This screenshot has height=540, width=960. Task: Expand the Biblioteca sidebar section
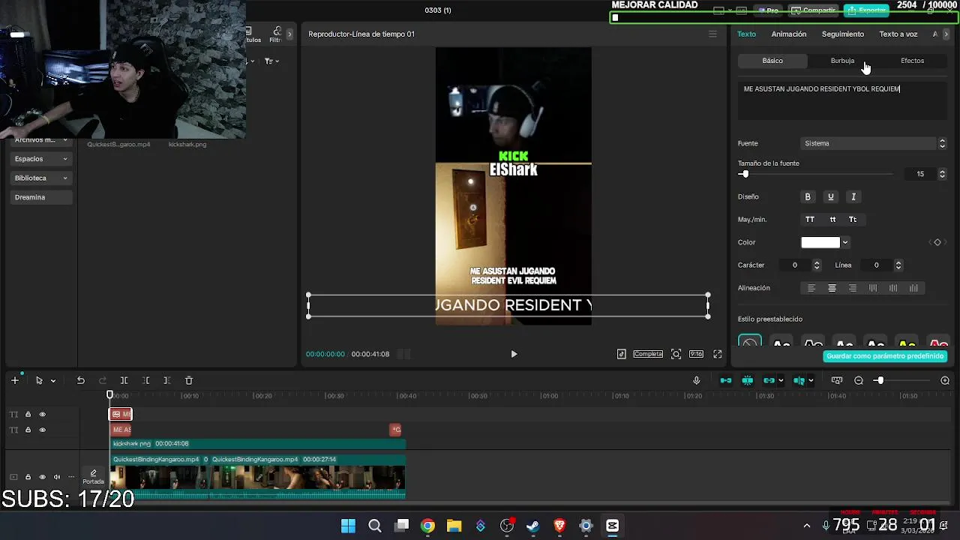pyautogui.click(x=42, y=178)
